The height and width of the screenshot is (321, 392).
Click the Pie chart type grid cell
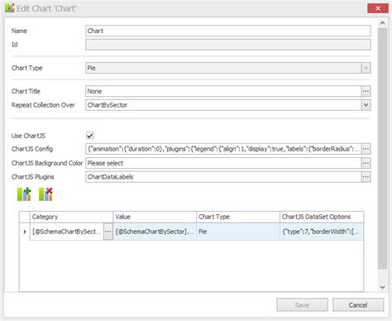coord(238,232)
